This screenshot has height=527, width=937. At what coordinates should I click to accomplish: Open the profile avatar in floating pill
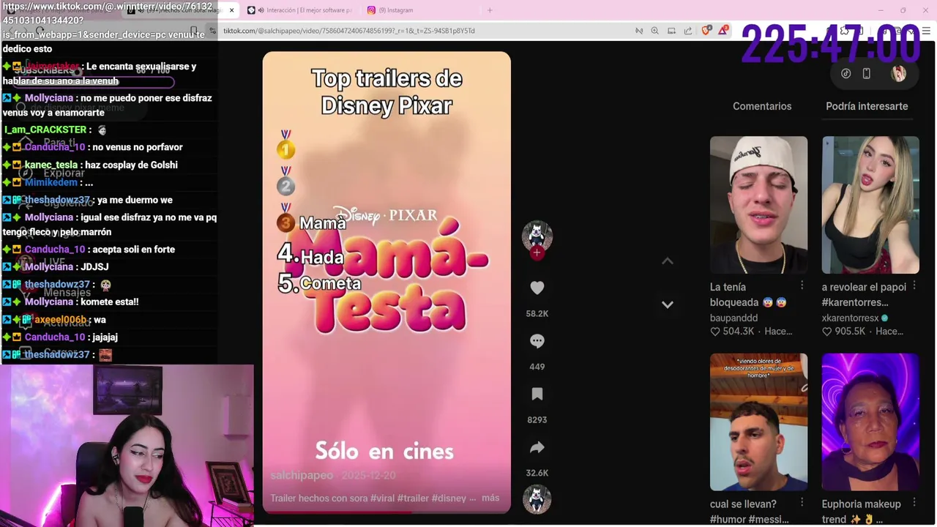(x=898, y=73)
